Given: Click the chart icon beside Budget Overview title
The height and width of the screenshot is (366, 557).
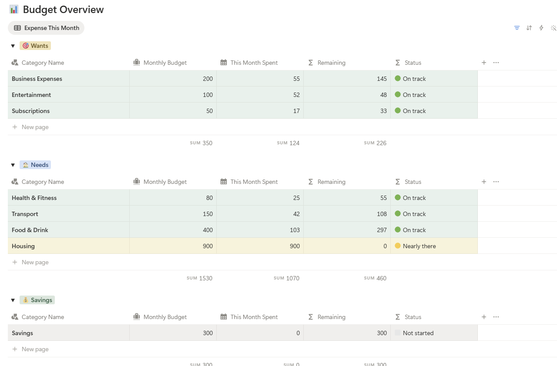Looking at the screenshot, I should click(14, 9).
